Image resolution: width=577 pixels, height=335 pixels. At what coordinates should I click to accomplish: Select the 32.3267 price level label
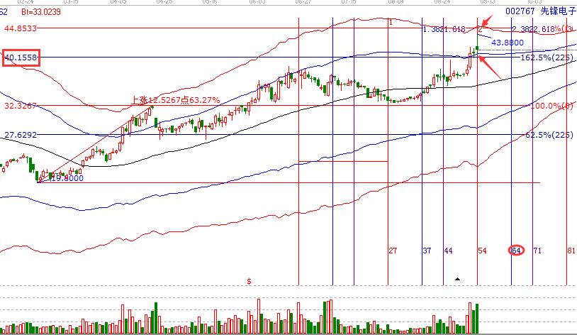[x=20, y=106]
